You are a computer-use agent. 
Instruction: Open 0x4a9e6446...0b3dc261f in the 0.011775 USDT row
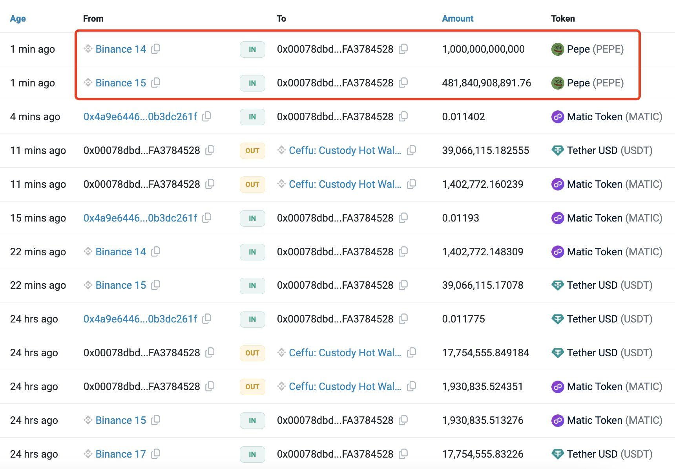[x=140, y=319]
